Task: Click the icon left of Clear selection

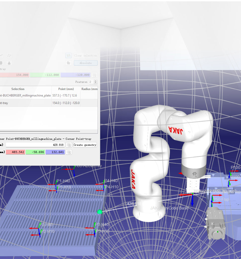Action: coord(68,56)
